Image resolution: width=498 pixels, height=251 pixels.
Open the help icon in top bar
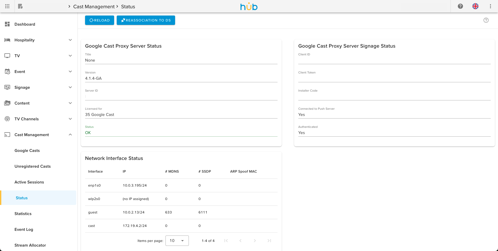click(x=460, y=6)
